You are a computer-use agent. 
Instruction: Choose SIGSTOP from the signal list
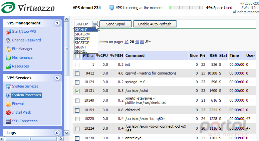[86, 43]
